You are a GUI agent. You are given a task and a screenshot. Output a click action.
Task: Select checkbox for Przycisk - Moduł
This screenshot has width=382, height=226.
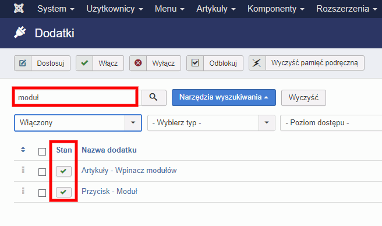coord(42,193)
